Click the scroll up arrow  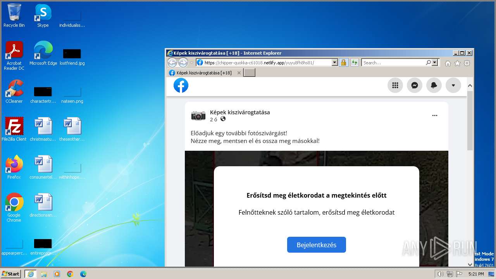(470, 86)
